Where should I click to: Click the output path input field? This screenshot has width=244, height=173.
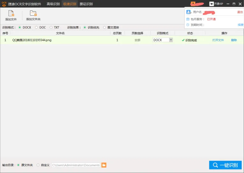pyautogui.click(x=76, y=165)
